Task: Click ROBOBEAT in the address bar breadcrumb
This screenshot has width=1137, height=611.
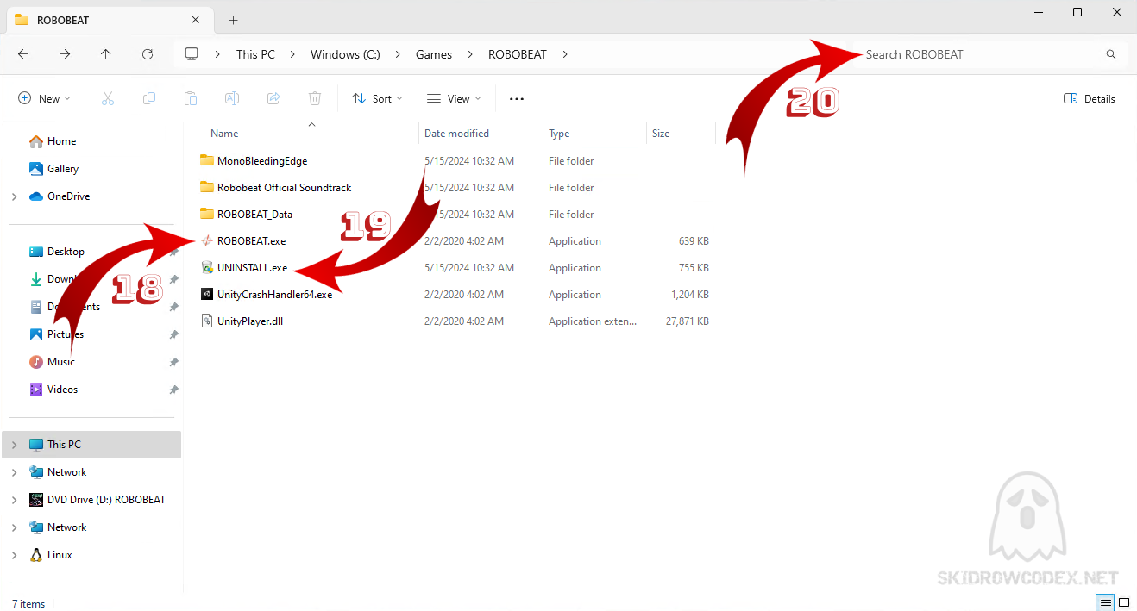Action: point(518,54)
